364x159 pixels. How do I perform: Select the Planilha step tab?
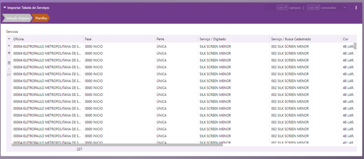[41, 18]
